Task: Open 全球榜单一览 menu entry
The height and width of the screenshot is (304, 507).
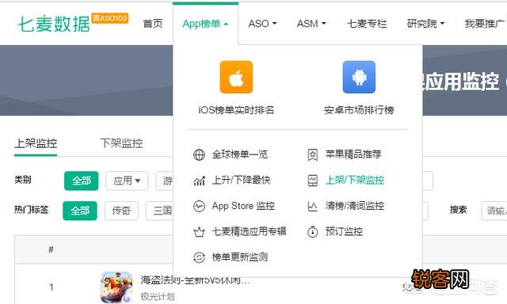Action: click(x=239, y=154)
